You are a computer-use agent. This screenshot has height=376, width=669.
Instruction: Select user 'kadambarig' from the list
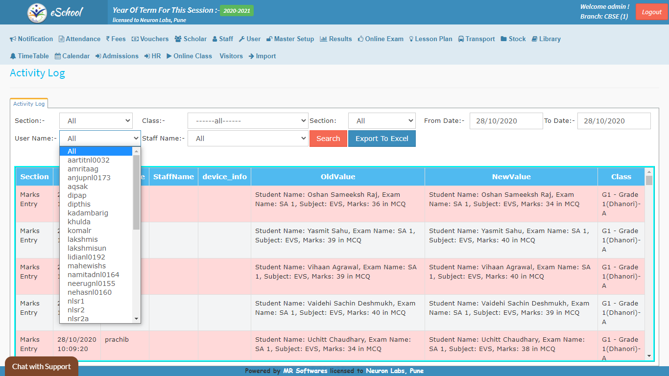click(x=88, y=213)
